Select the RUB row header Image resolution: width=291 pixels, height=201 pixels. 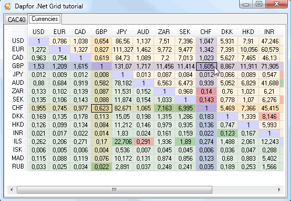tap(18, 166)
